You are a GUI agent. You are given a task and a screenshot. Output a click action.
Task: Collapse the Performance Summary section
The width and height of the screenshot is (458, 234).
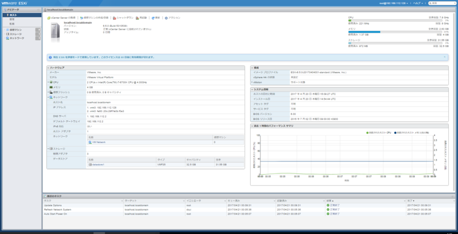click(x=252, y=126)
